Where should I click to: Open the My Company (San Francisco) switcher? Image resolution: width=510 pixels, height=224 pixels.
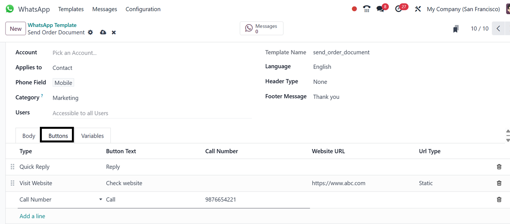pos(463,9)
